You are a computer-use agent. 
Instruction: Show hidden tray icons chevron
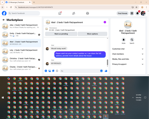pos(133,98)
